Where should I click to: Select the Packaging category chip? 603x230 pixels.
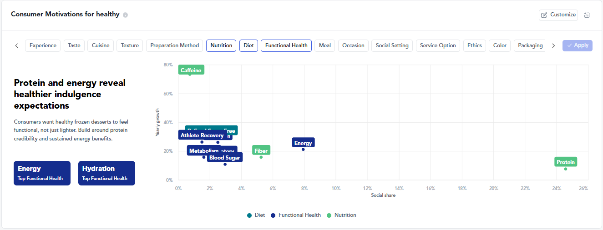coord(530,45)
